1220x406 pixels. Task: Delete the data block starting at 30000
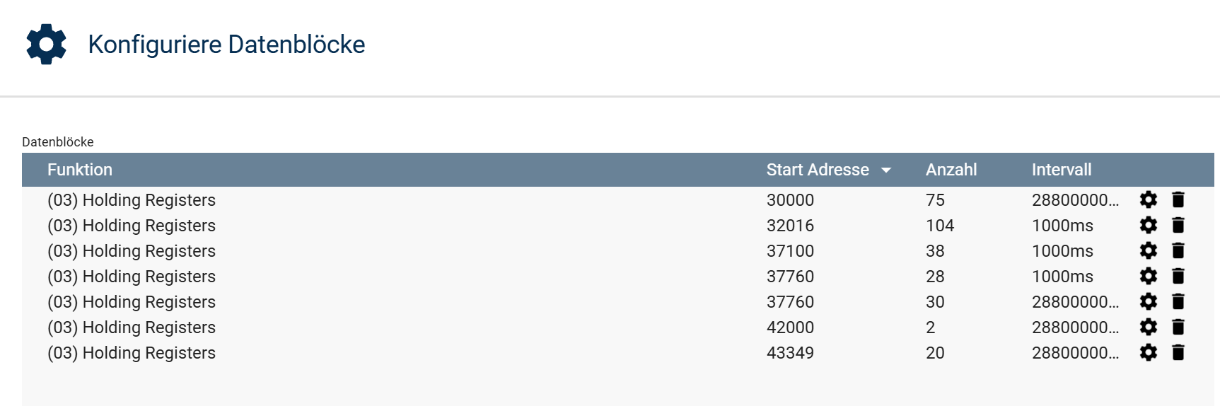pos(1178,200)
